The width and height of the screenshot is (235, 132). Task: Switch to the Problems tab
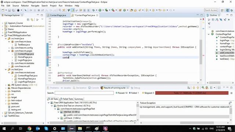pos(53,88)
